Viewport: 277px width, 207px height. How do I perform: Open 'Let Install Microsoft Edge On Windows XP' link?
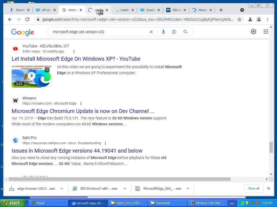[76, 59]
